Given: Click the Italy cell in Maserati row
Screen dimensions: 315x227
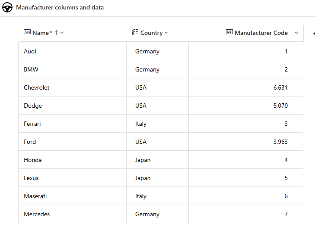Looking at the screenshot, I should (141, 196).
